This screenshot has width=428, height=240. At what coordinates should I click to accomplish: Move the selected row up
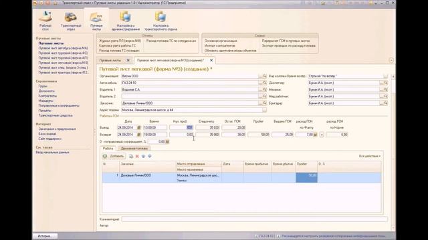(143, 156)
